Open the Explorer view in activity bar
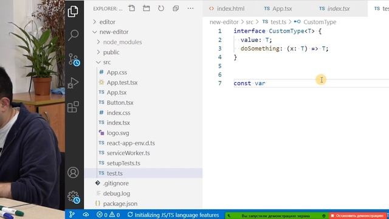Viewport: 389px width, 219px height. pyautogui.click(x=73, y=11)
